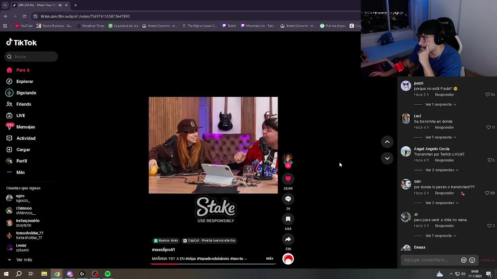The height and width of the screenshot is (279, 497).
Task: Like the video with the heart icon
Action: 288,179
